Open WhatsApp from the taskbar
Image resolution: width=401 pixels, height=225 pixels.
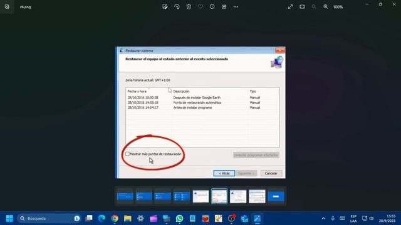180,218
